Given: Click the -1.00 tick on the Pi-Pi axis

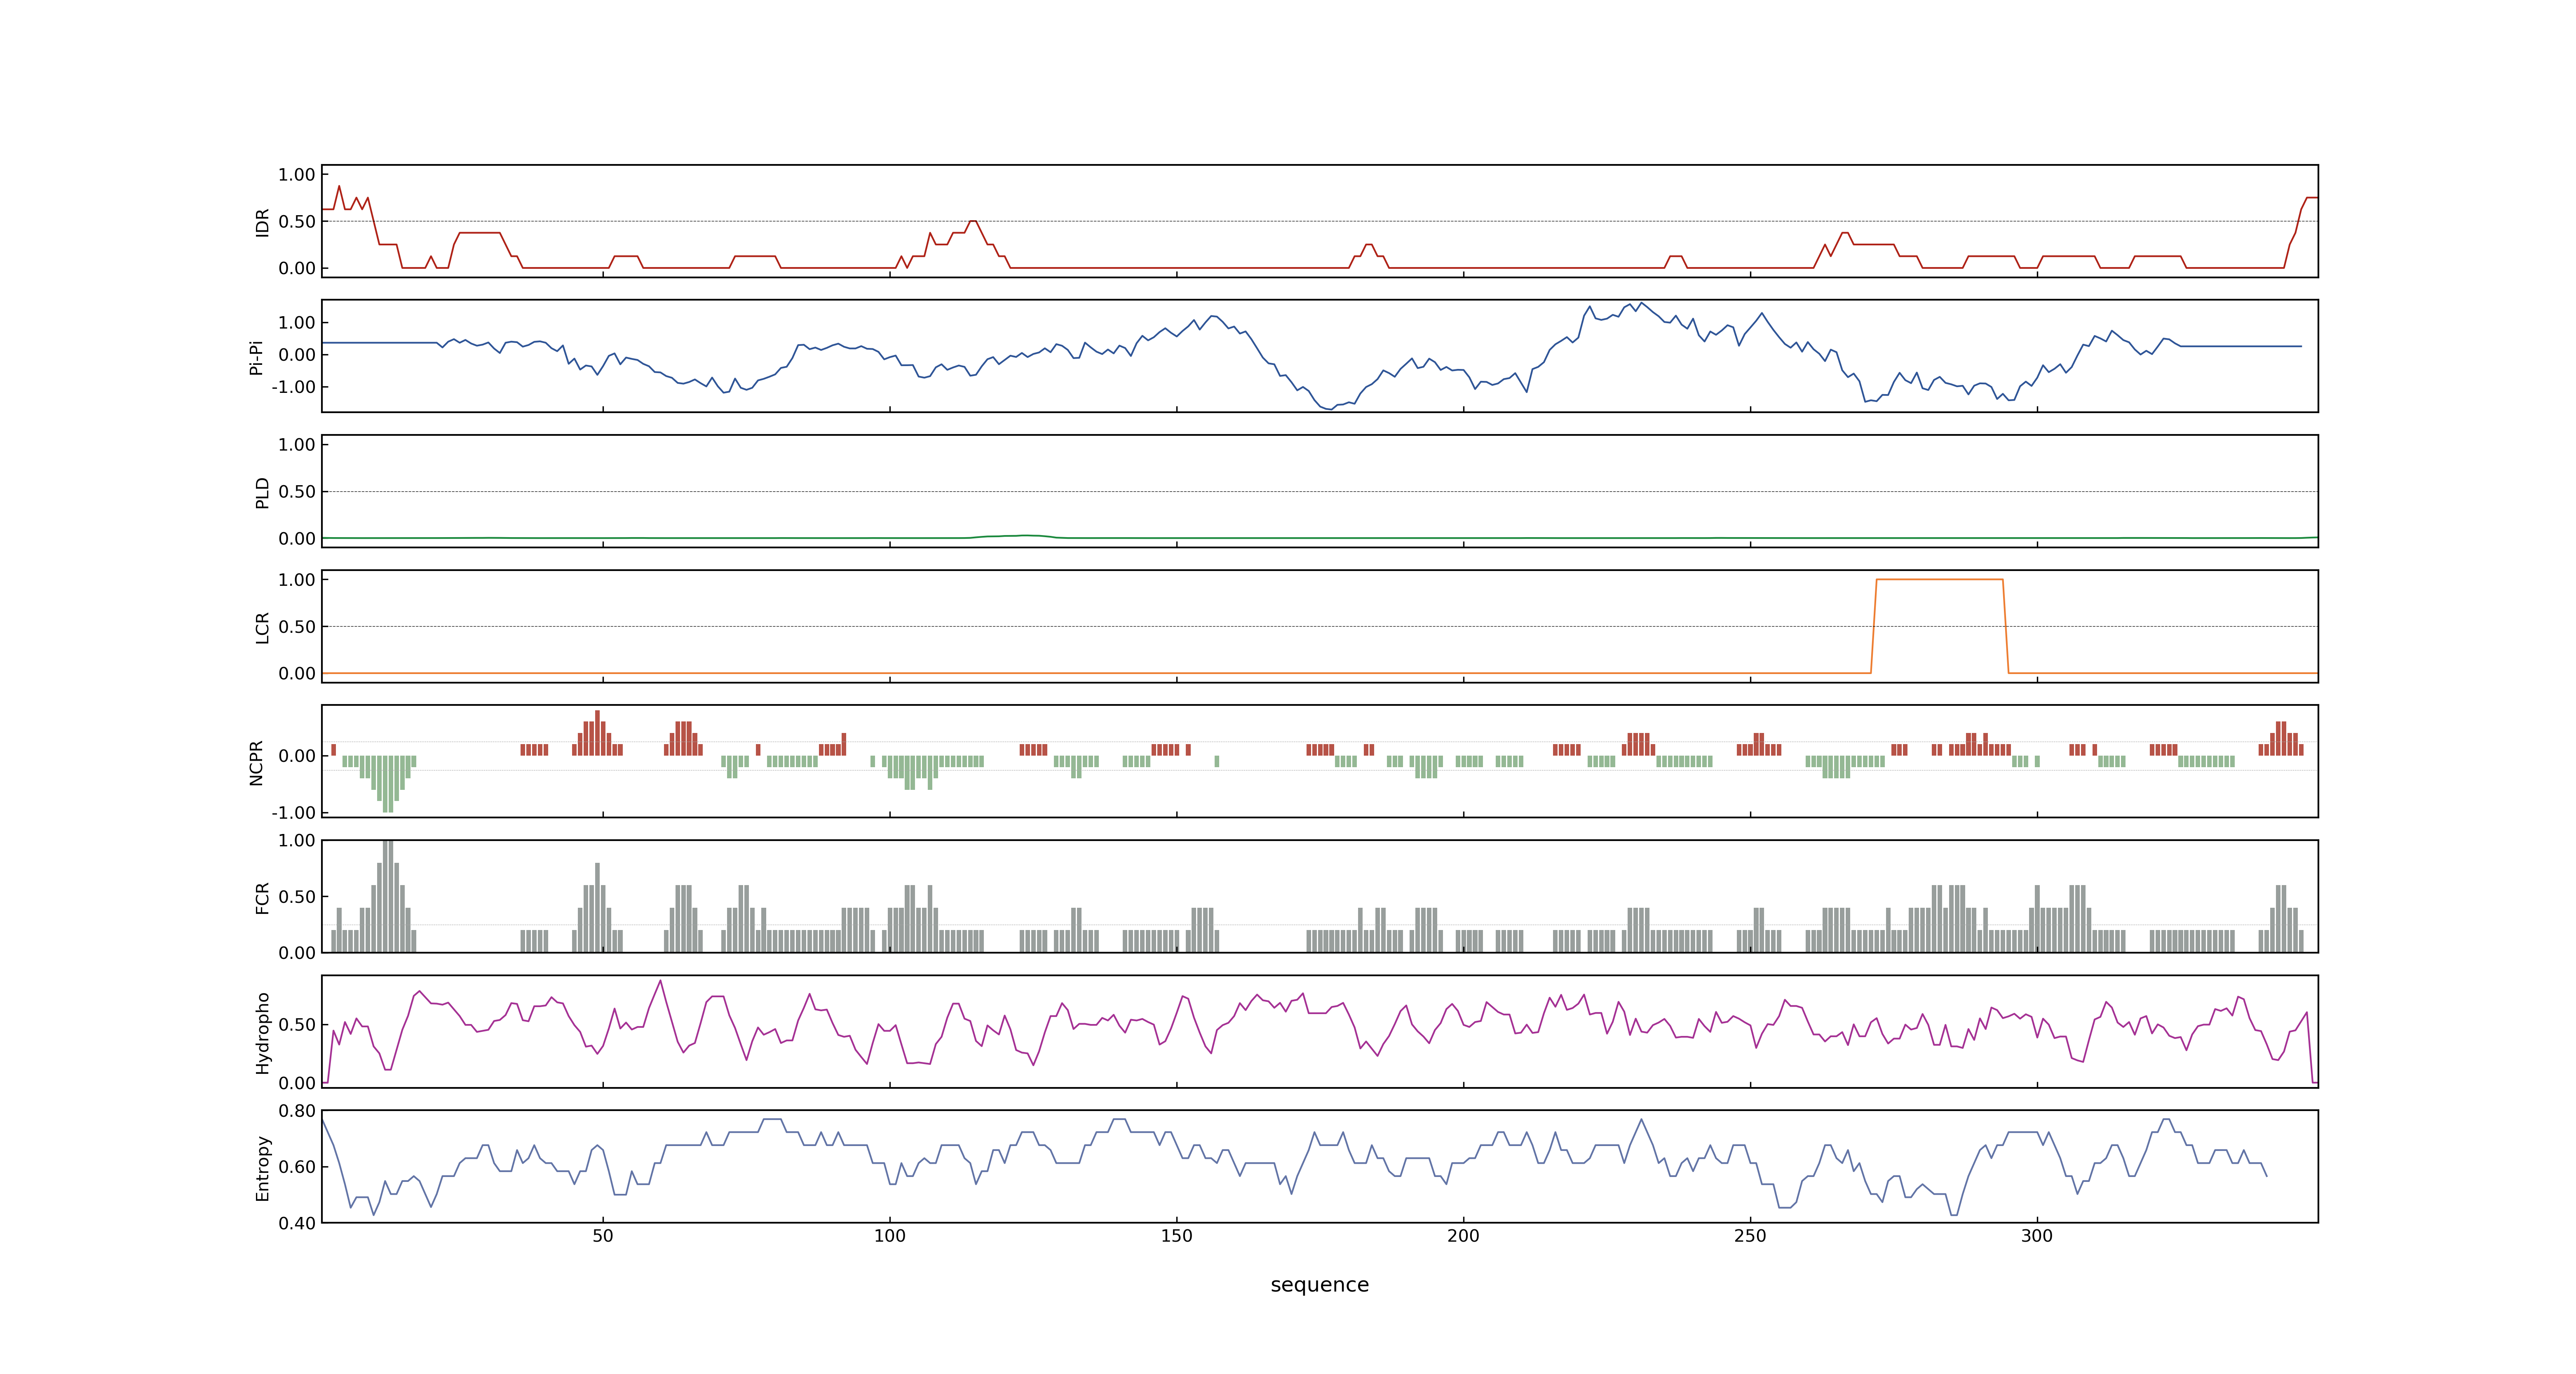Looking at the screenshot, I should click(x=293, y=387).
